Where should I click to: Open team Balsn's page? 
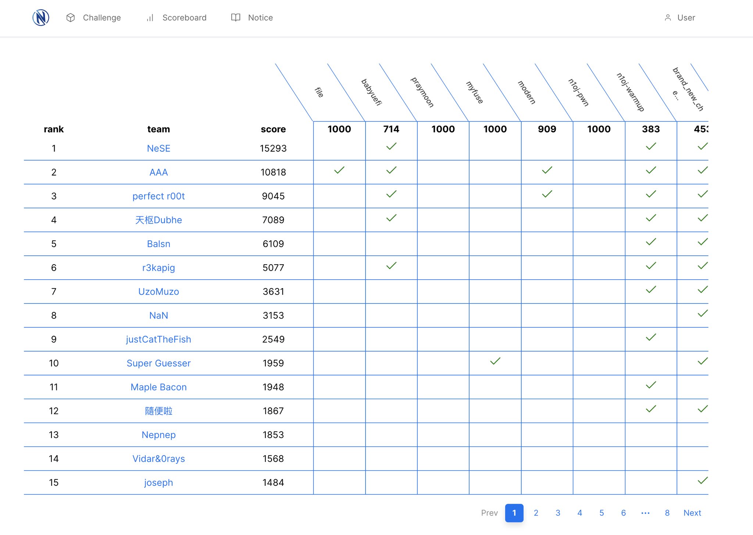(158, 244)
